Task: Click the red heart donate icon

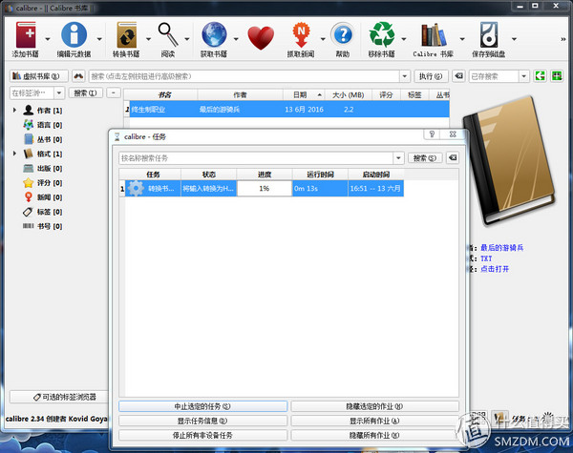Action: (x=261, y=37)
